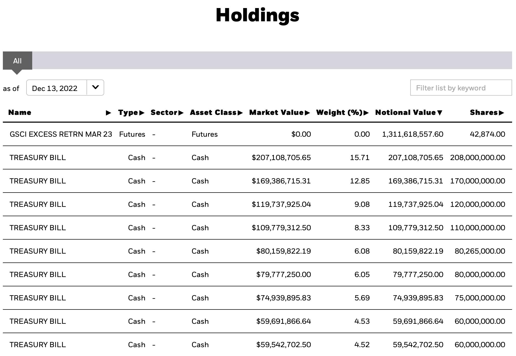Image resolution: width=516 pixels, height=356 pixels.
Task: Sort by the Market Value column header
Action: 280,113
